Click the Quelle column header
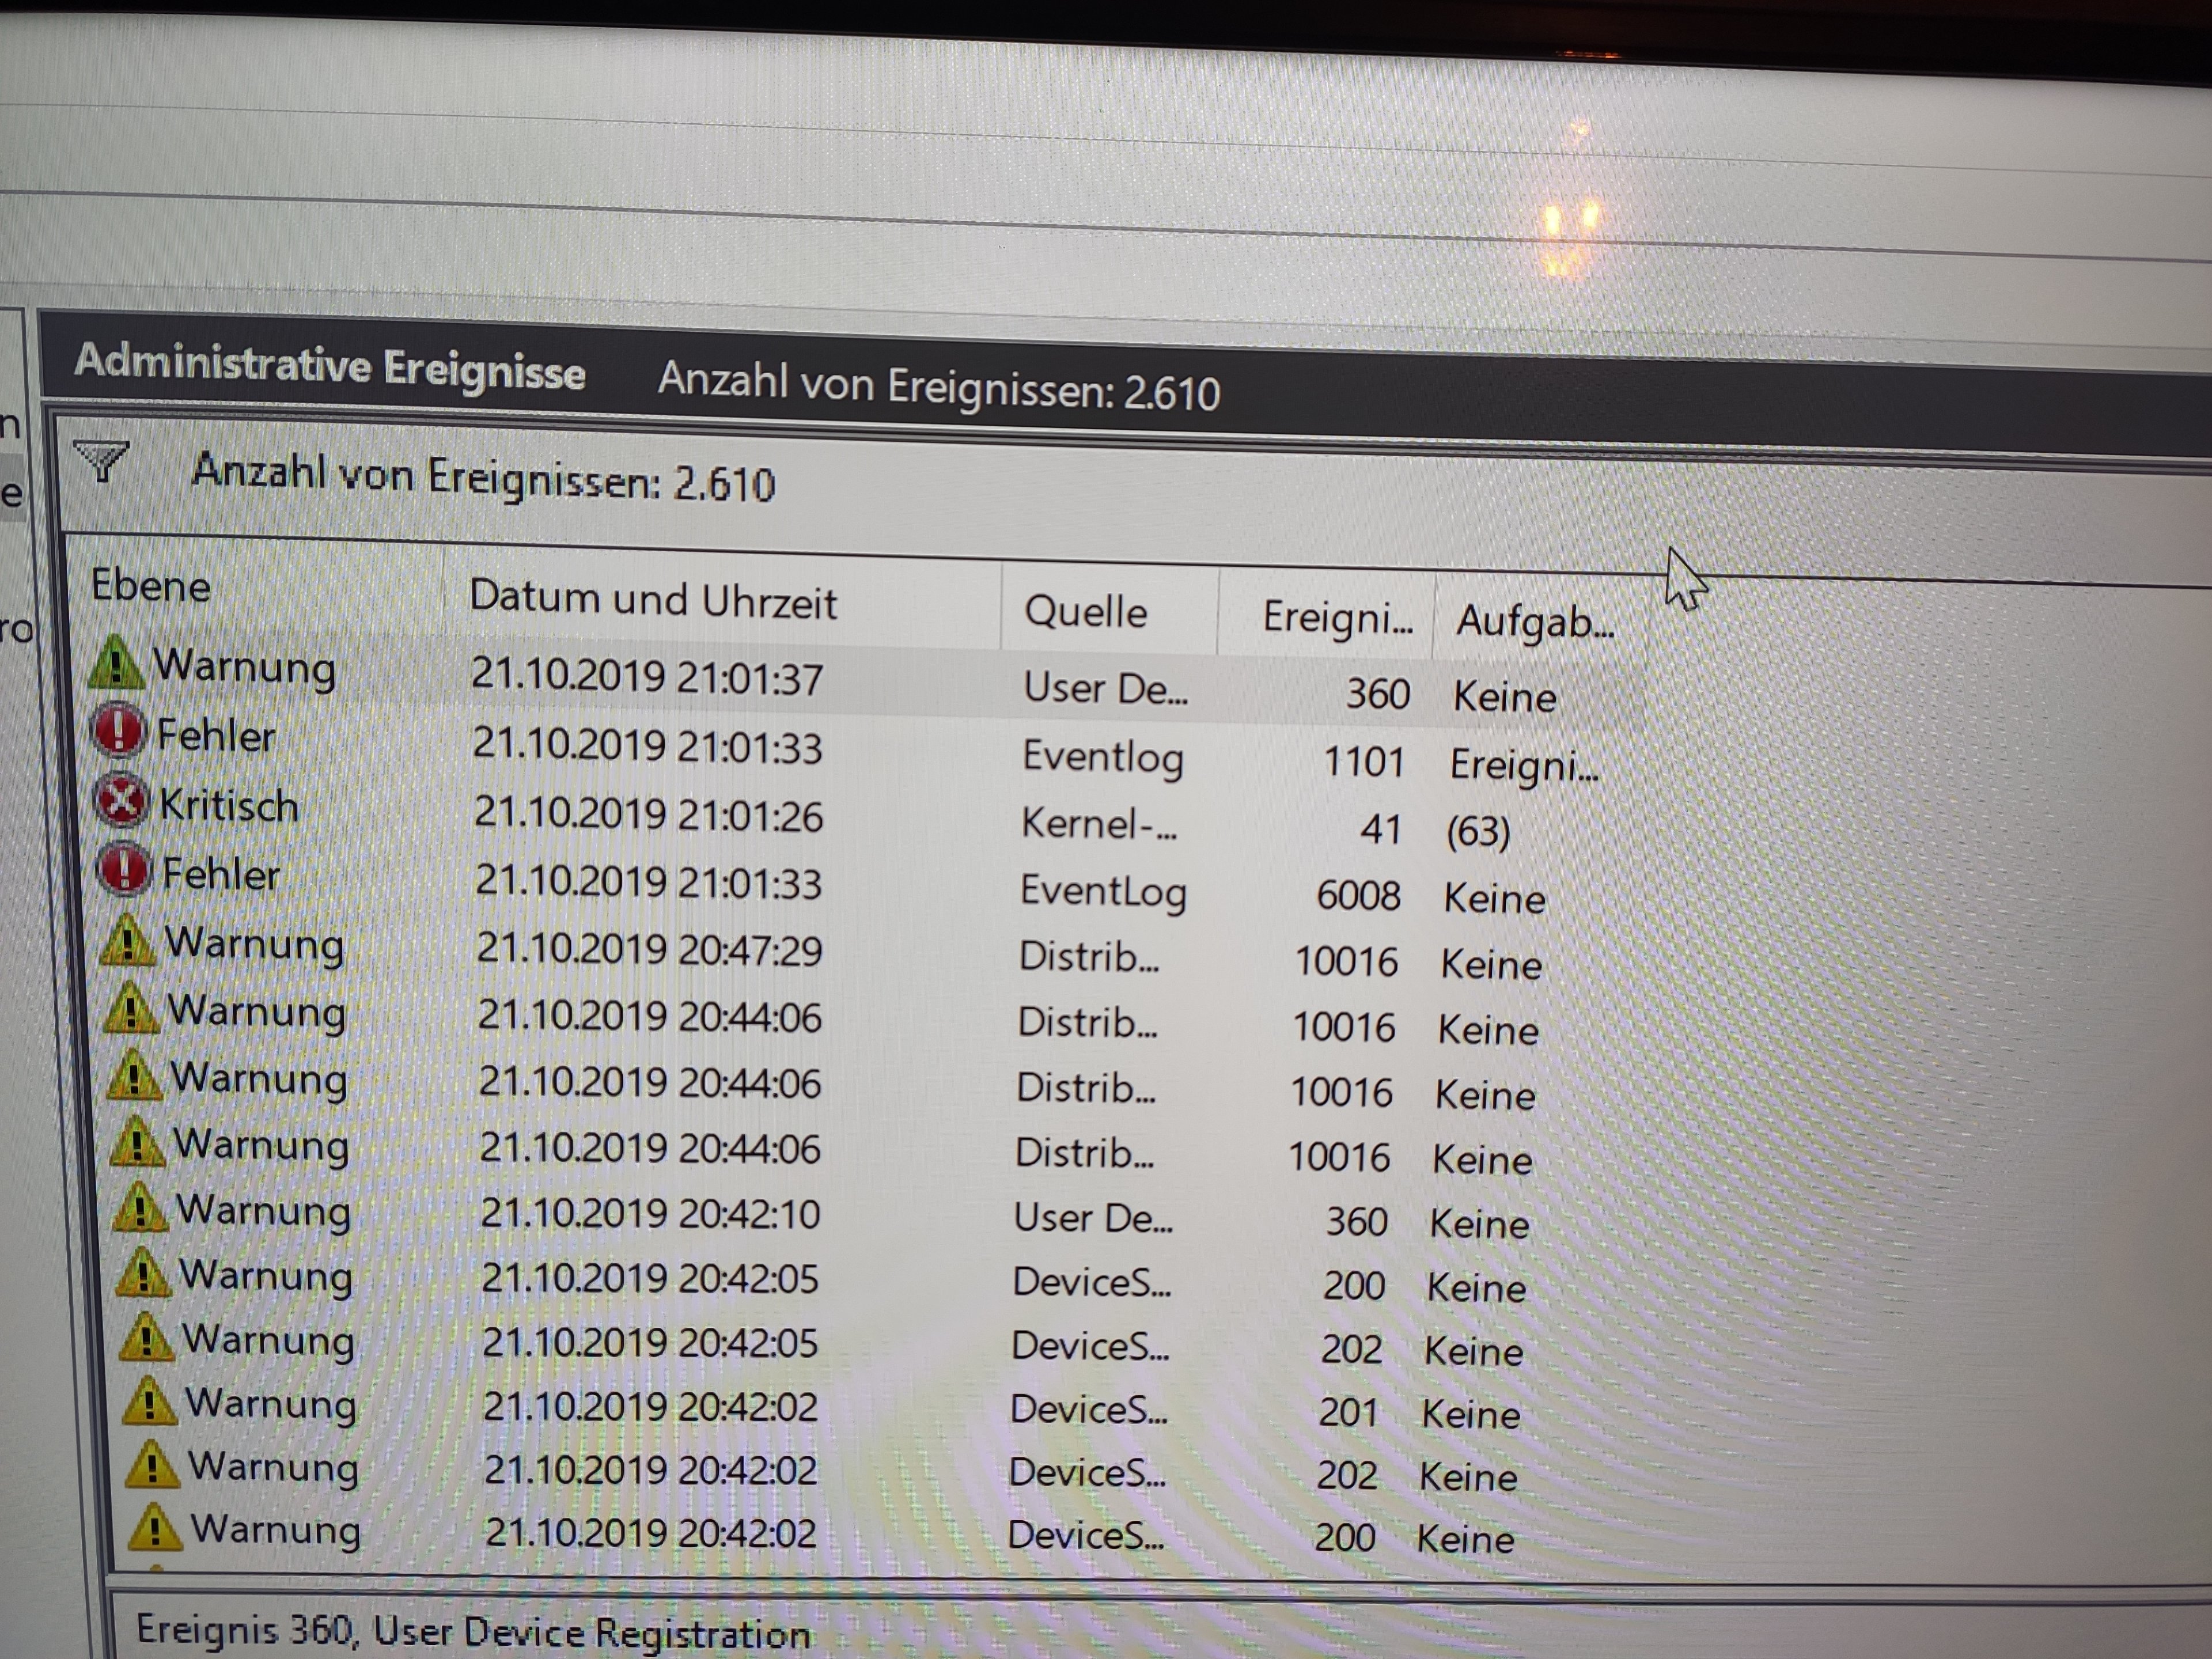The image size is (2212, 1659). pyautogui.click(x=1085, y=611)
